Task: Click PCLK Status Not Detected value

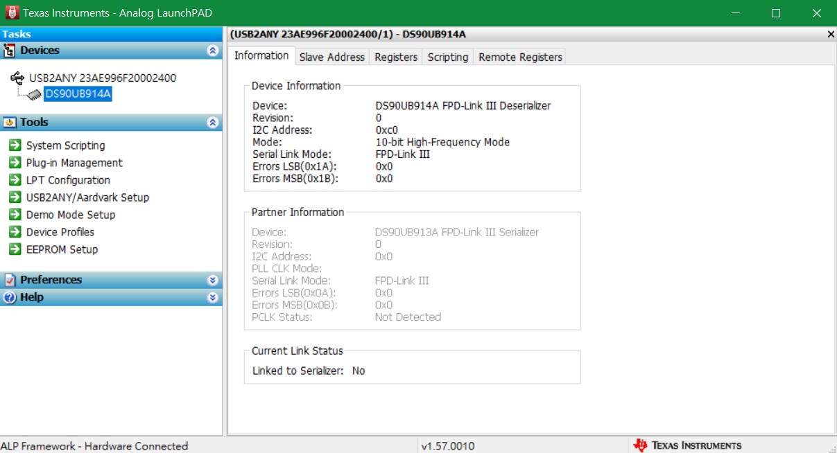Action: point(408,317)
